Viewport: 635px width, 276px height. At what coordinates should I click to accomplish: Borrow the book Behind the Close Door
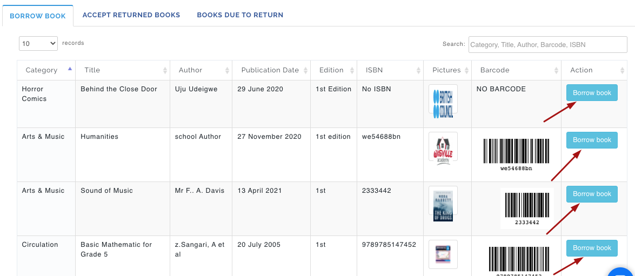[592, 93]
